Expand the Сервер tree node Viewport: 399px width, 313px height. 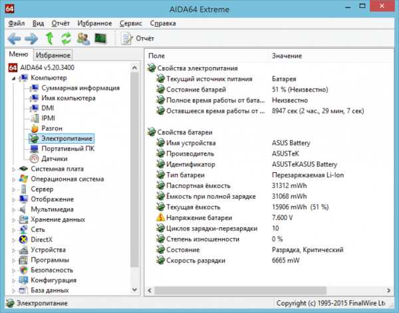coord(13,189)
